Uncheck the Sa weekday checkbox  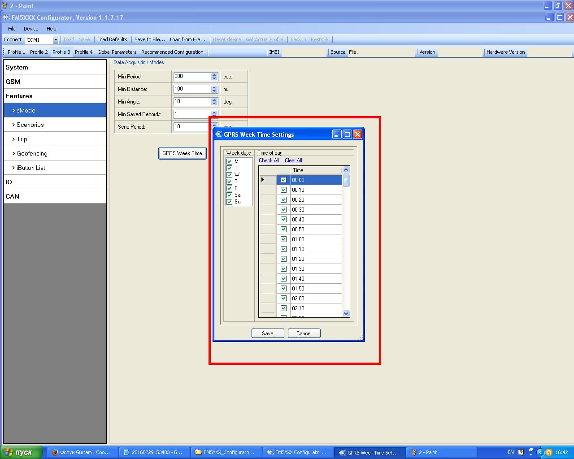coord(230,195)
